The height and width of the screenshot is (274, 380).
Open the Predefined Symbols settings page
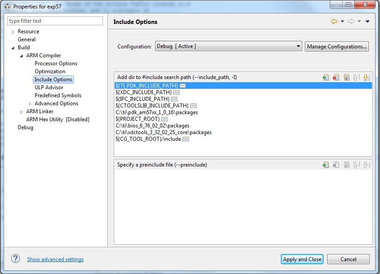[x=58, y=95]
